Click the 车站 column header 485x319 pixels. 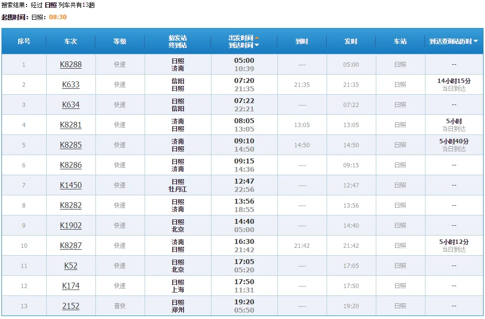400,41
